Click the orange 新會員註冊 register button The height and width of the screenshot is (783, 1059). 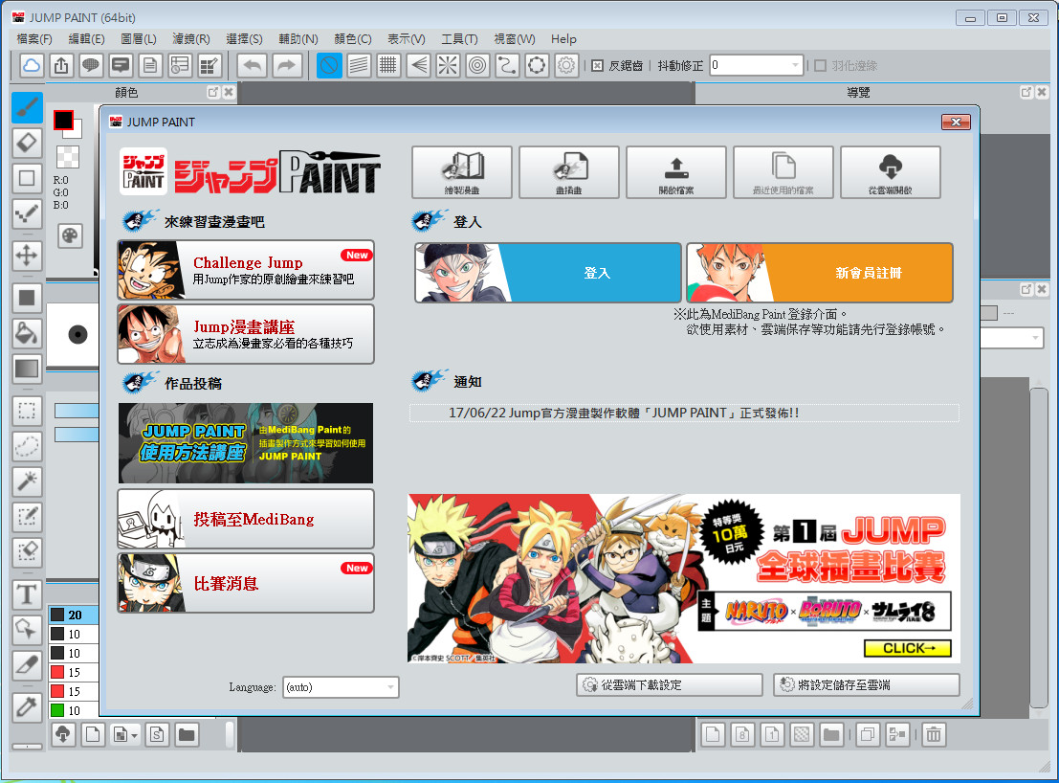click(820, 273)
